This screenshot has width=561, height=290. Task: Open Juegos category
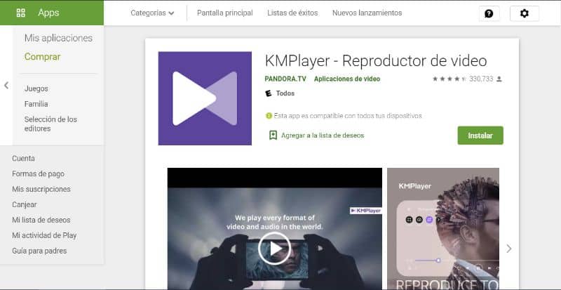click(x=36, y=88)
